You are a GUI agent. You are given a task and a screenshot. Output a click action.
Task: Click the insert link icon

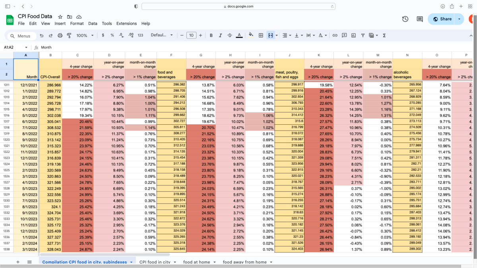[335, 35]
